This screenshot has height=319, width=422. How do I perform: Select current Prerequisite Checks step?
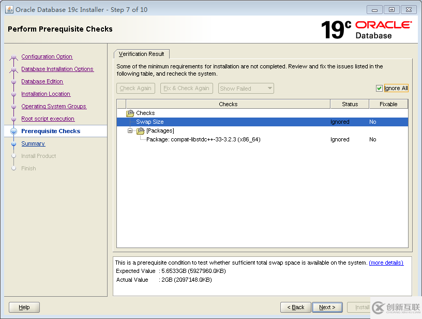[51, 131]
